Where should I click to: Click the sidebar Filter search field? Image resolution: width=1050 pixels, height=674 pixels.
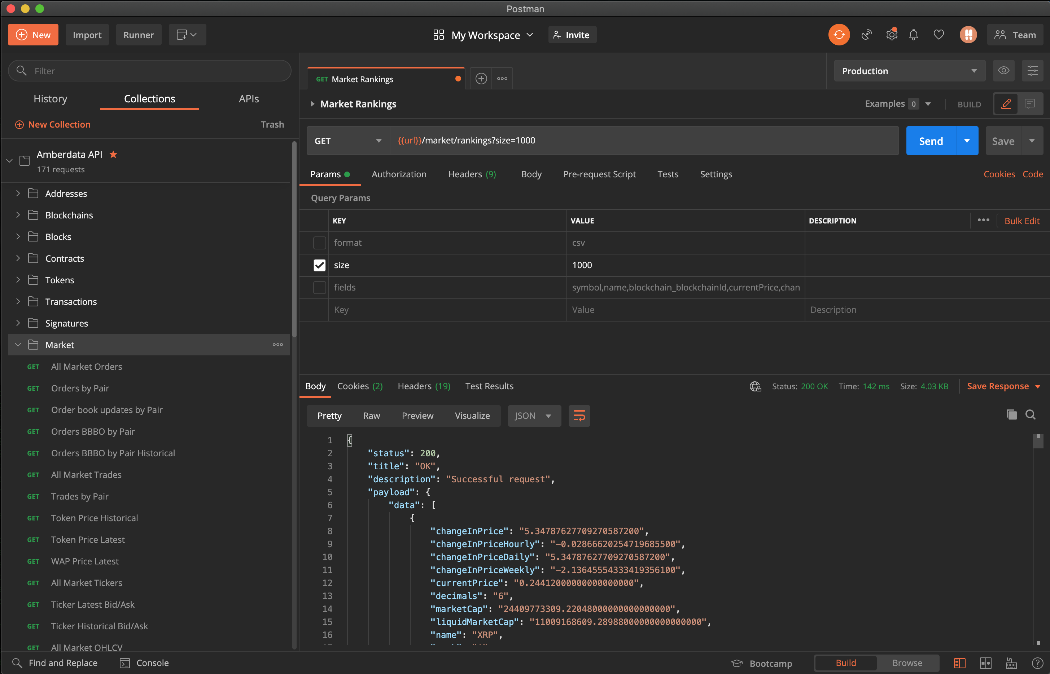pyautogui.click(x=149, y=71)
